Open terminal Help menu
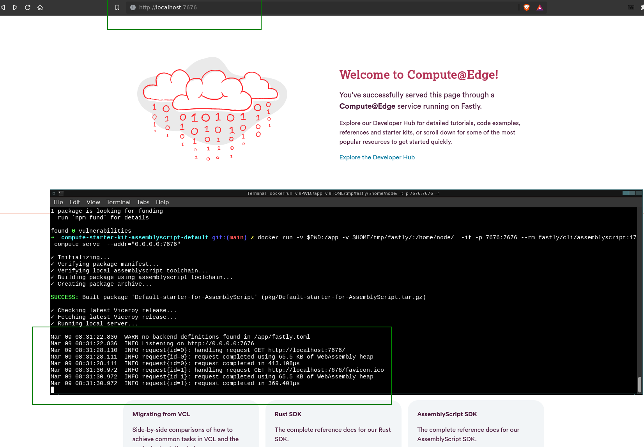 pyautogui.click(x=162, y=202)
